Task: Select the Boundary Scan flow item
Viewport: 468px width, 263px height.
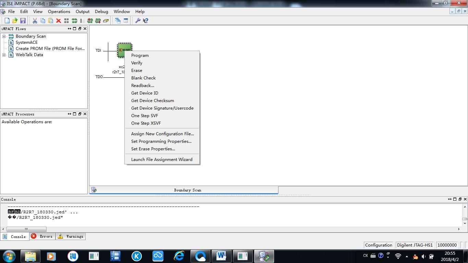Action: (31, 36)
